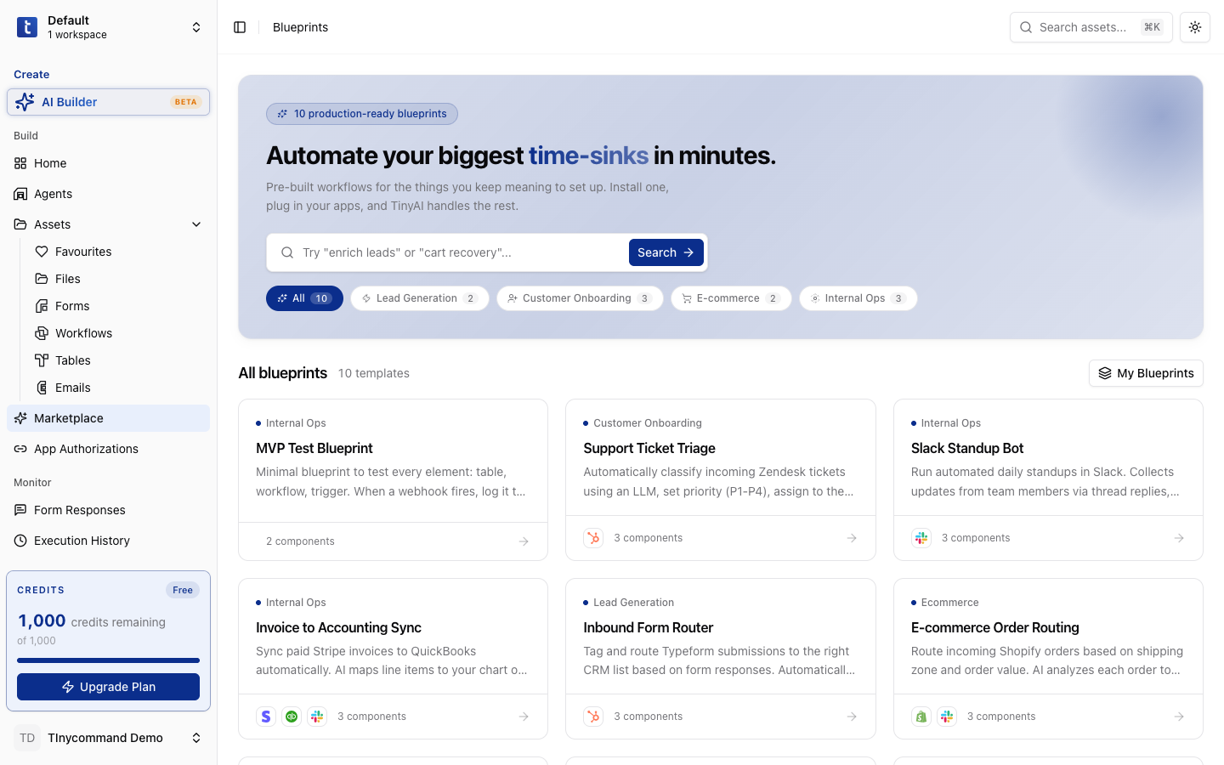The image size is (1224, 765).
Task: Click the Free plan badge
Action: pyautogui.click(x=183, y=590)
